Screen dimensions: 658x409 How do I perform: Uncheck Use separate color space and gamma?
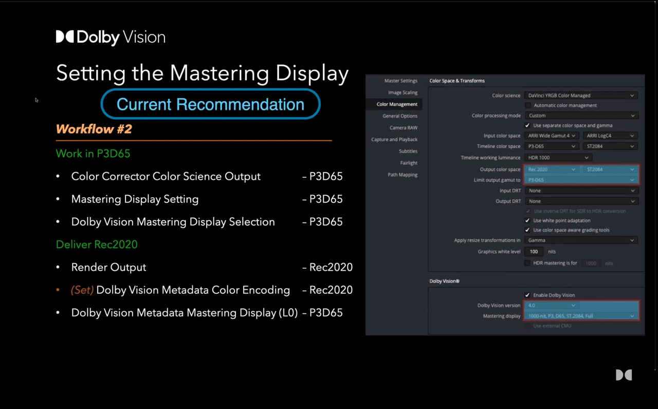(x=527, y=125)
